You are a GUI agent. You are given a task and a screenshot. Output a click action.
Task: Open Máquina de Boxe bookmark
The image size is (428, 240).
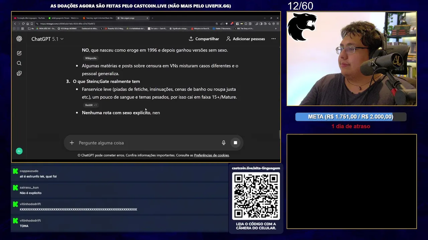click(x=200, y=29)
